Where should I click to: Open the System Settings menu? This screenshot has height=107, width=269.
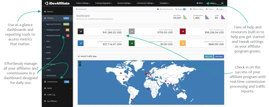83,3
